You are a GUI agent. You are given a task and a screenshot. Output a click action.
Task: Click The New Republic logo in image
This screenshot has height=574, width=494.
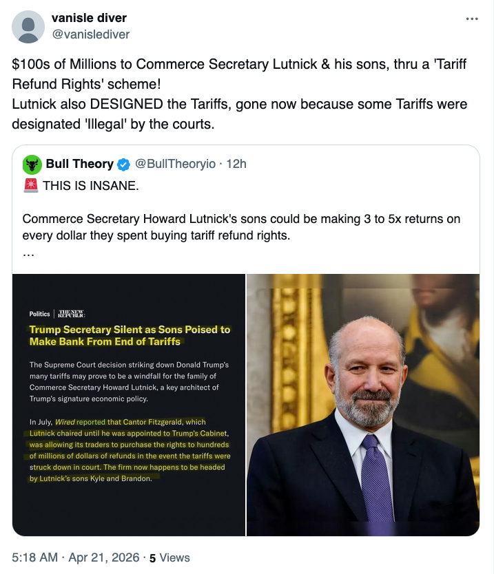[x=72, y=313]
